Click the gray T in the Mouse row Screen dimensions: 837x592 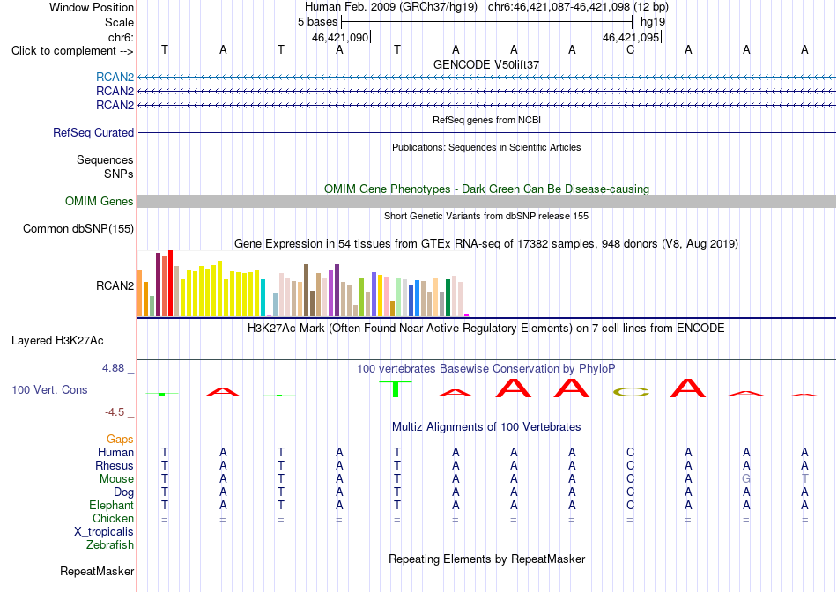tap(804, 479)
